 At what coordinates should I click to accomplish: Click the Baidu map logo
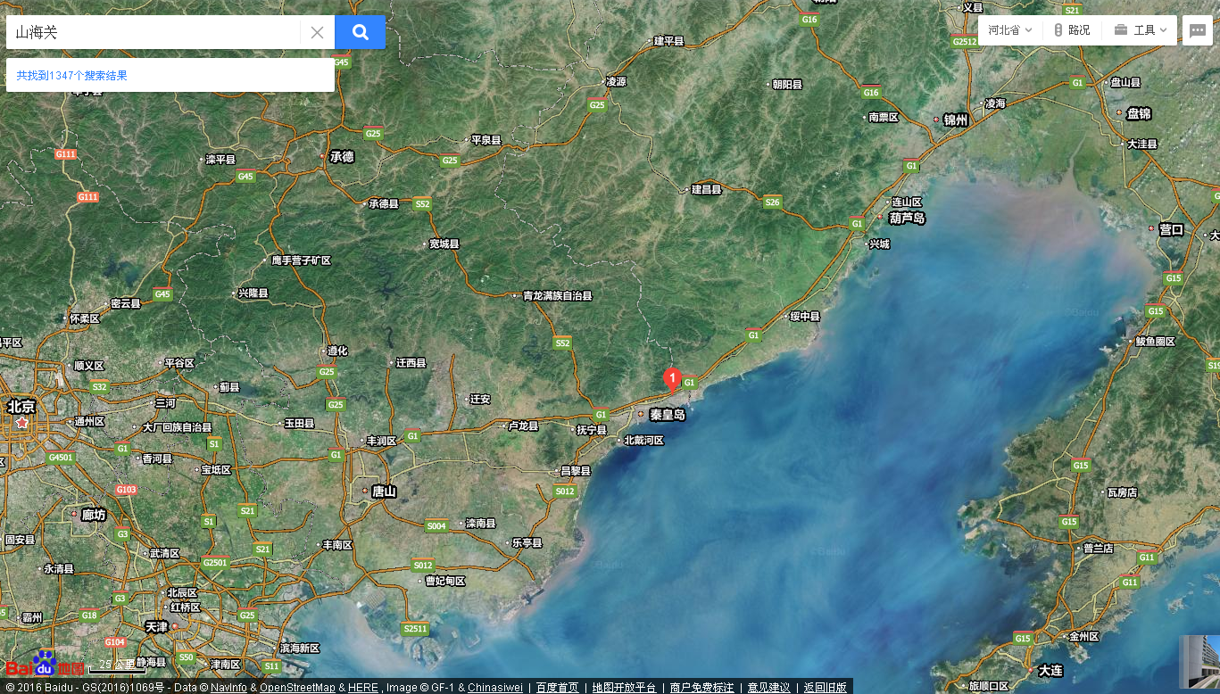point(46,664)
